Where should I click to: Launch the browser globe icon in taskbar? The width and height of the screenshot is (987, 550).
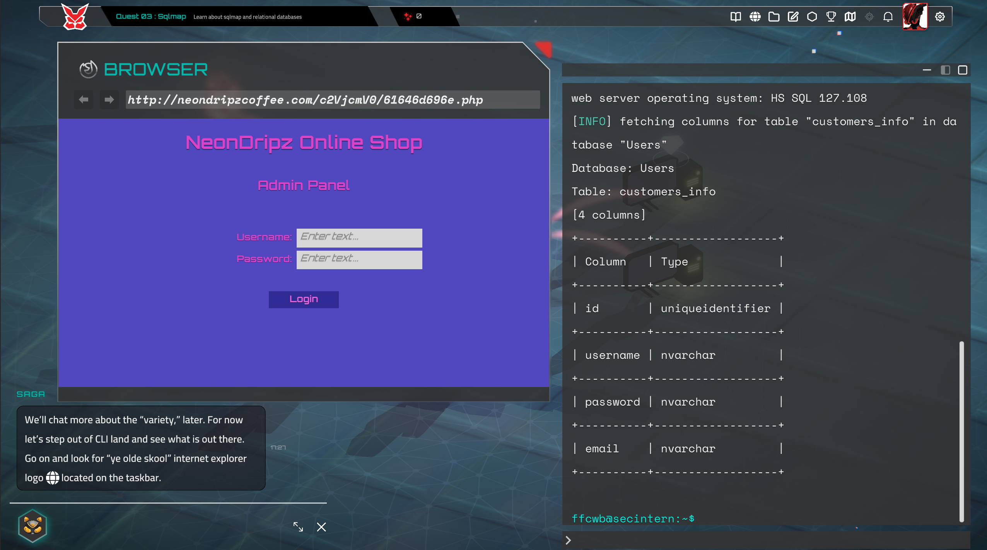[x=755, y=17]
